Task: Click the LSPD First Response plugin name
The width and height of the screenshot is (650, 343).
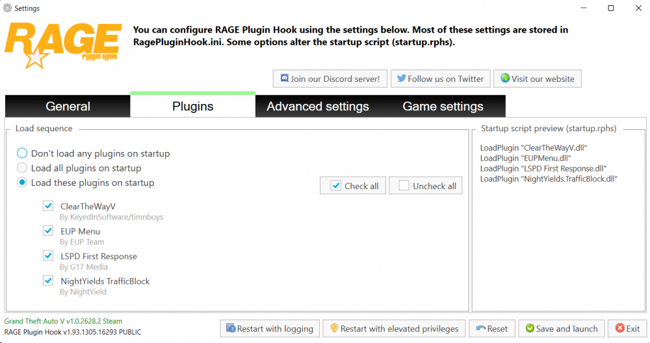Action: click(99, 256)
